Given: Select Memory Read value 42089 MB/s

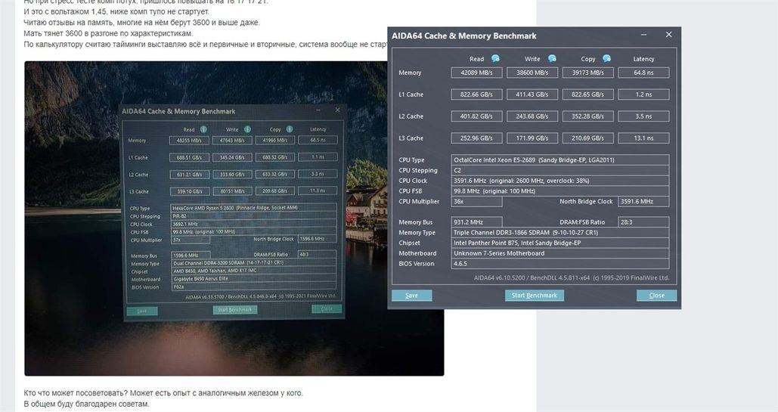Looking at the screenshot, I should 476,73.
